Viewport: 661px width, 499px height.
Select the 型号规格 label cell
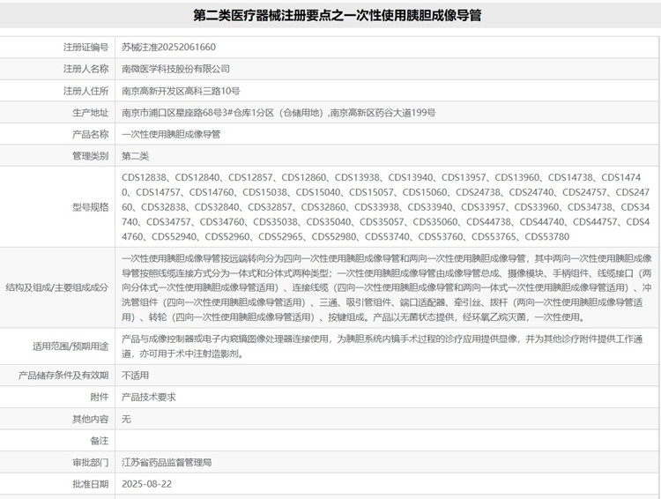click(90, 206)
